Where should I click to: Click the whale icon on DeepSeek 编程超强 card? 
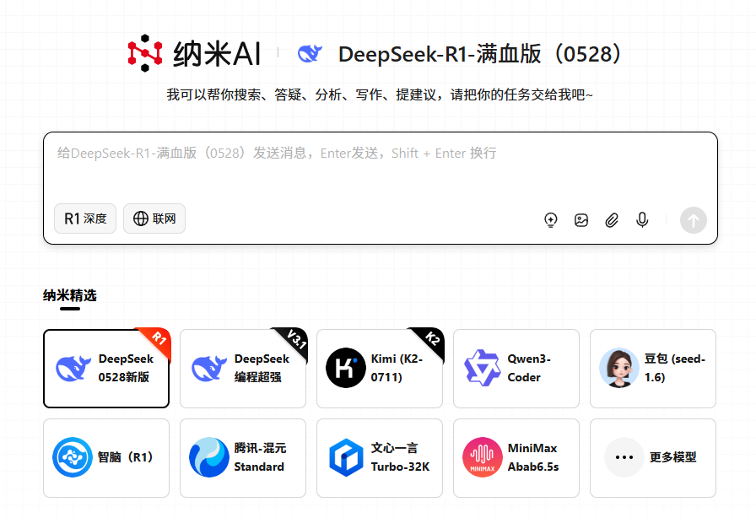coord(208,369)
